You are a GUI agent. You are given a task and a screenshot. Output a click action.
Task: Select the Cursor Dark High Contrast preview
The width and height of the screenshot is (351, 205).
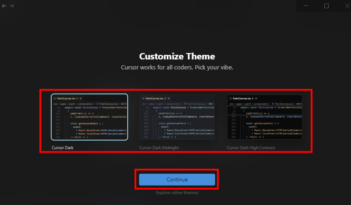coord(264,117)
